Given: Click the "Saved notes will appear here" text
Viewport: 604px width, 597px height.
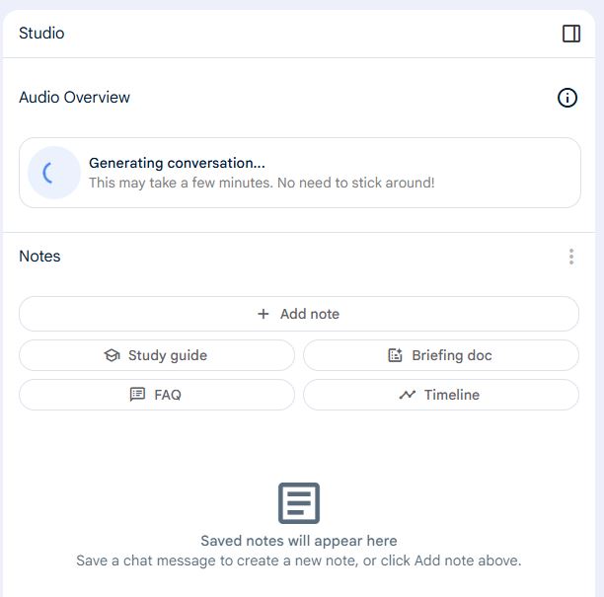Looking at the screenshot, I should point(299,541).
